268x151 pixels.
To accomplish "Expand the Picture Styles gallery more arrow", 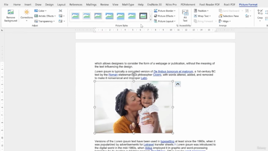I will [151, 20].
